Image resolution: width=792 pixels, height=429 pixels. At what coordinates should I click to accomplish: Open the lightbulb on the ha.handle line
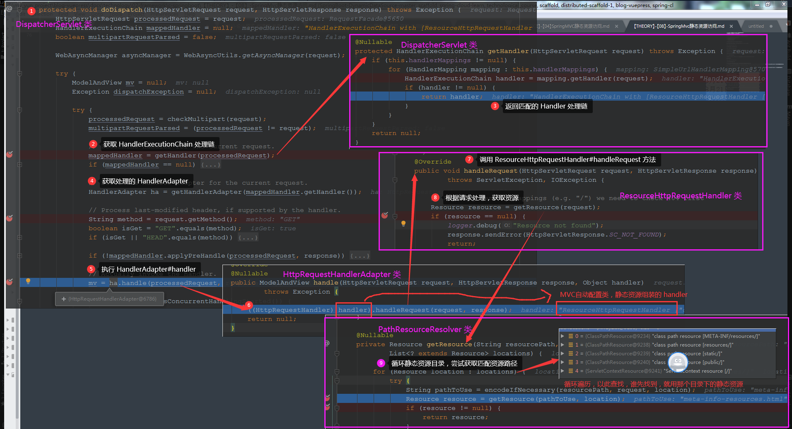(28, 281)
